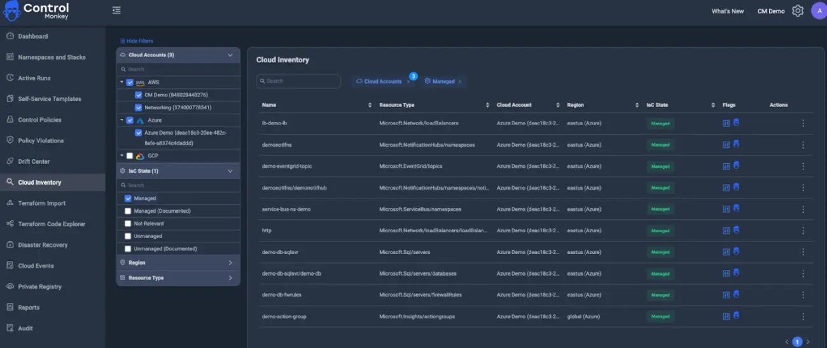This screenshot has height=348, width=827.
Task: Open the settings gear icon
Action: (x=798, y=11)
